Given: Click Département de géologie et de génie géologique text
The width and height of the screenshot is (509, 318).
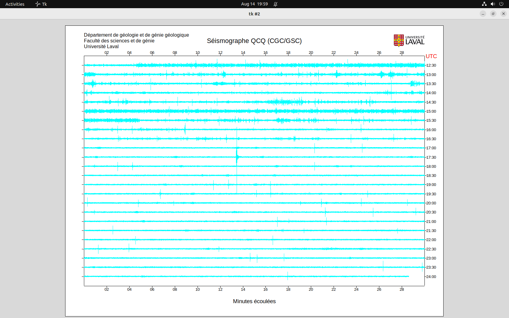Looking at the screenshot, I should pyautogui.click(x=136, y=35).
